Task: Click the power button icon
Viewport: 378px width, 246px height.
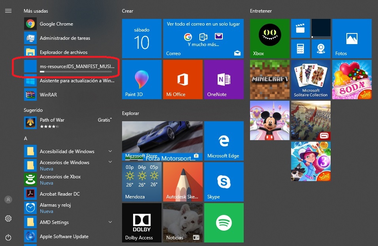Action: 8,237
